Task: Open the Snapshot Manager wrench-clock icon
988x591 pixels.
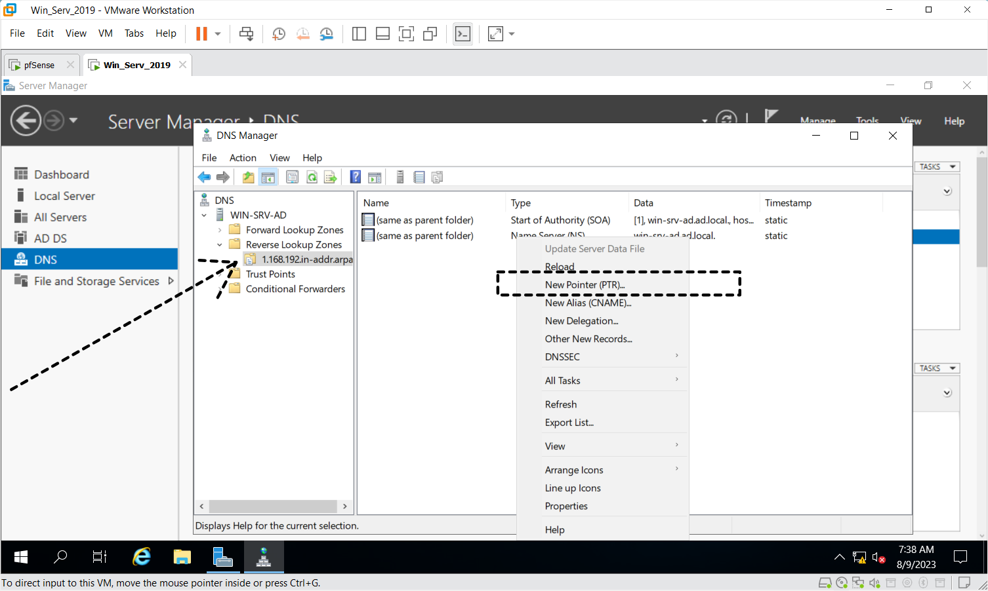Action: tap(326, 33)
